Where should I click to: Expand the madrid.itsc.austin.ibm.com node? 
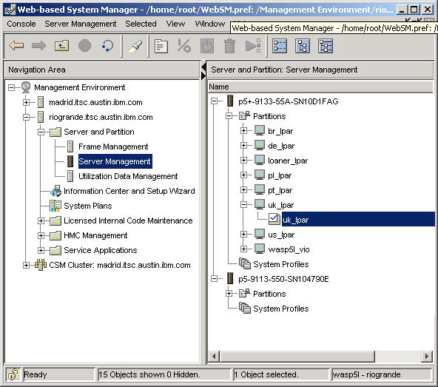(26, 103)
